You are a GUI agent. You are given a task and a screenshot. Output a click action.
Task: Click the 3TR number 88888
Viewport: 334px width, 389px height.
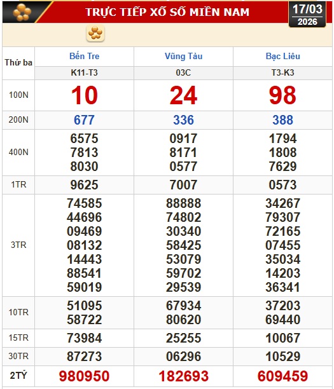[x=183, y=203]
